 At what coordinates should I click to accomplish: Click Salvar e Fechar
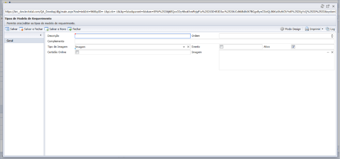pos(31,29)
